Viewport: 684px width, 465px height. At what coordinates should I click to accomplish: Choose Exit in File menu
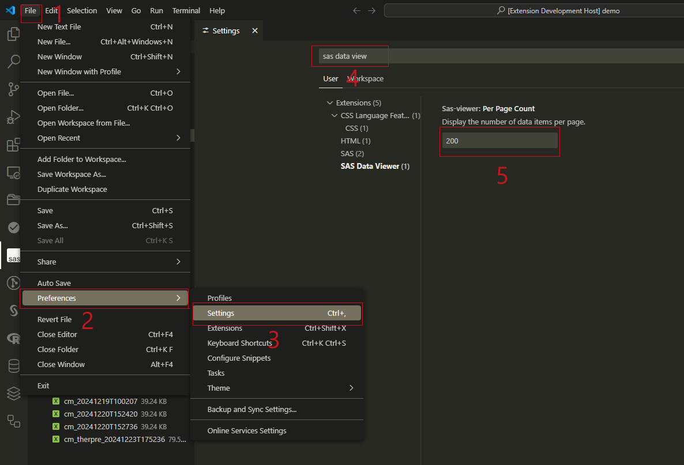[105, 385]
